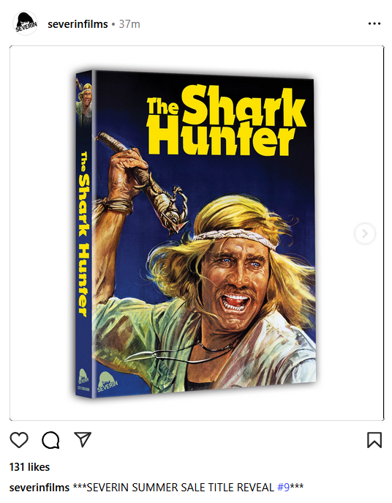Open the Severin profile avatar
The height and width of the screenshot is (503, 392).
click(26, 23)
